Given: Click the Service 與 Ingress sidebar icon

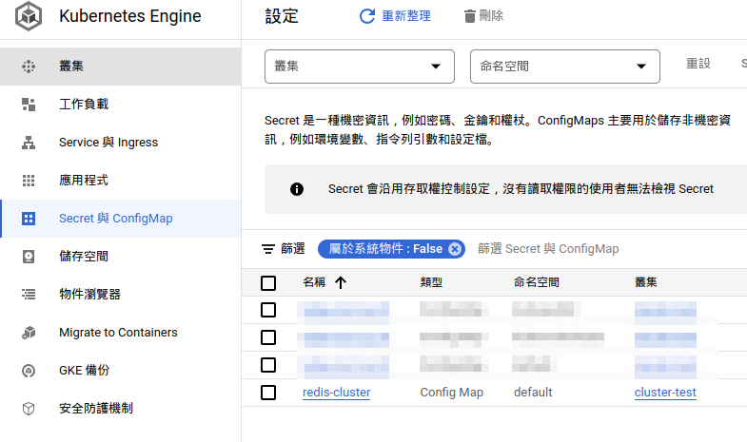Looking at the screenshot, I should click(x=29, y=143).
